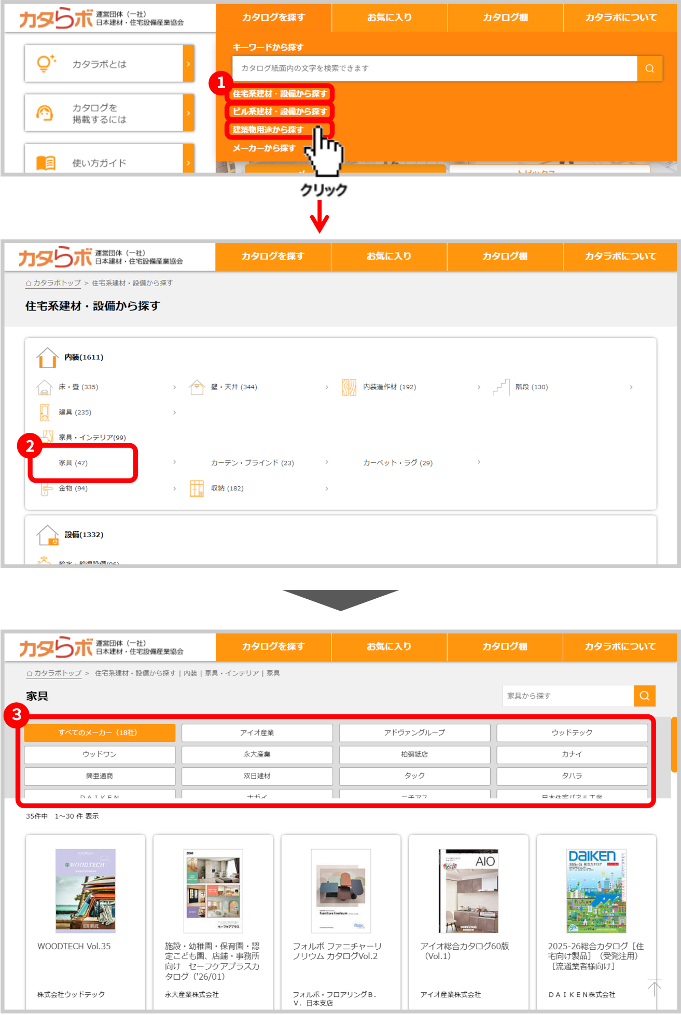Open the 使い方ガイド sidebar item
Image resolution: width=681 pixels, height=1015 pixels.
tap(109, 163)
